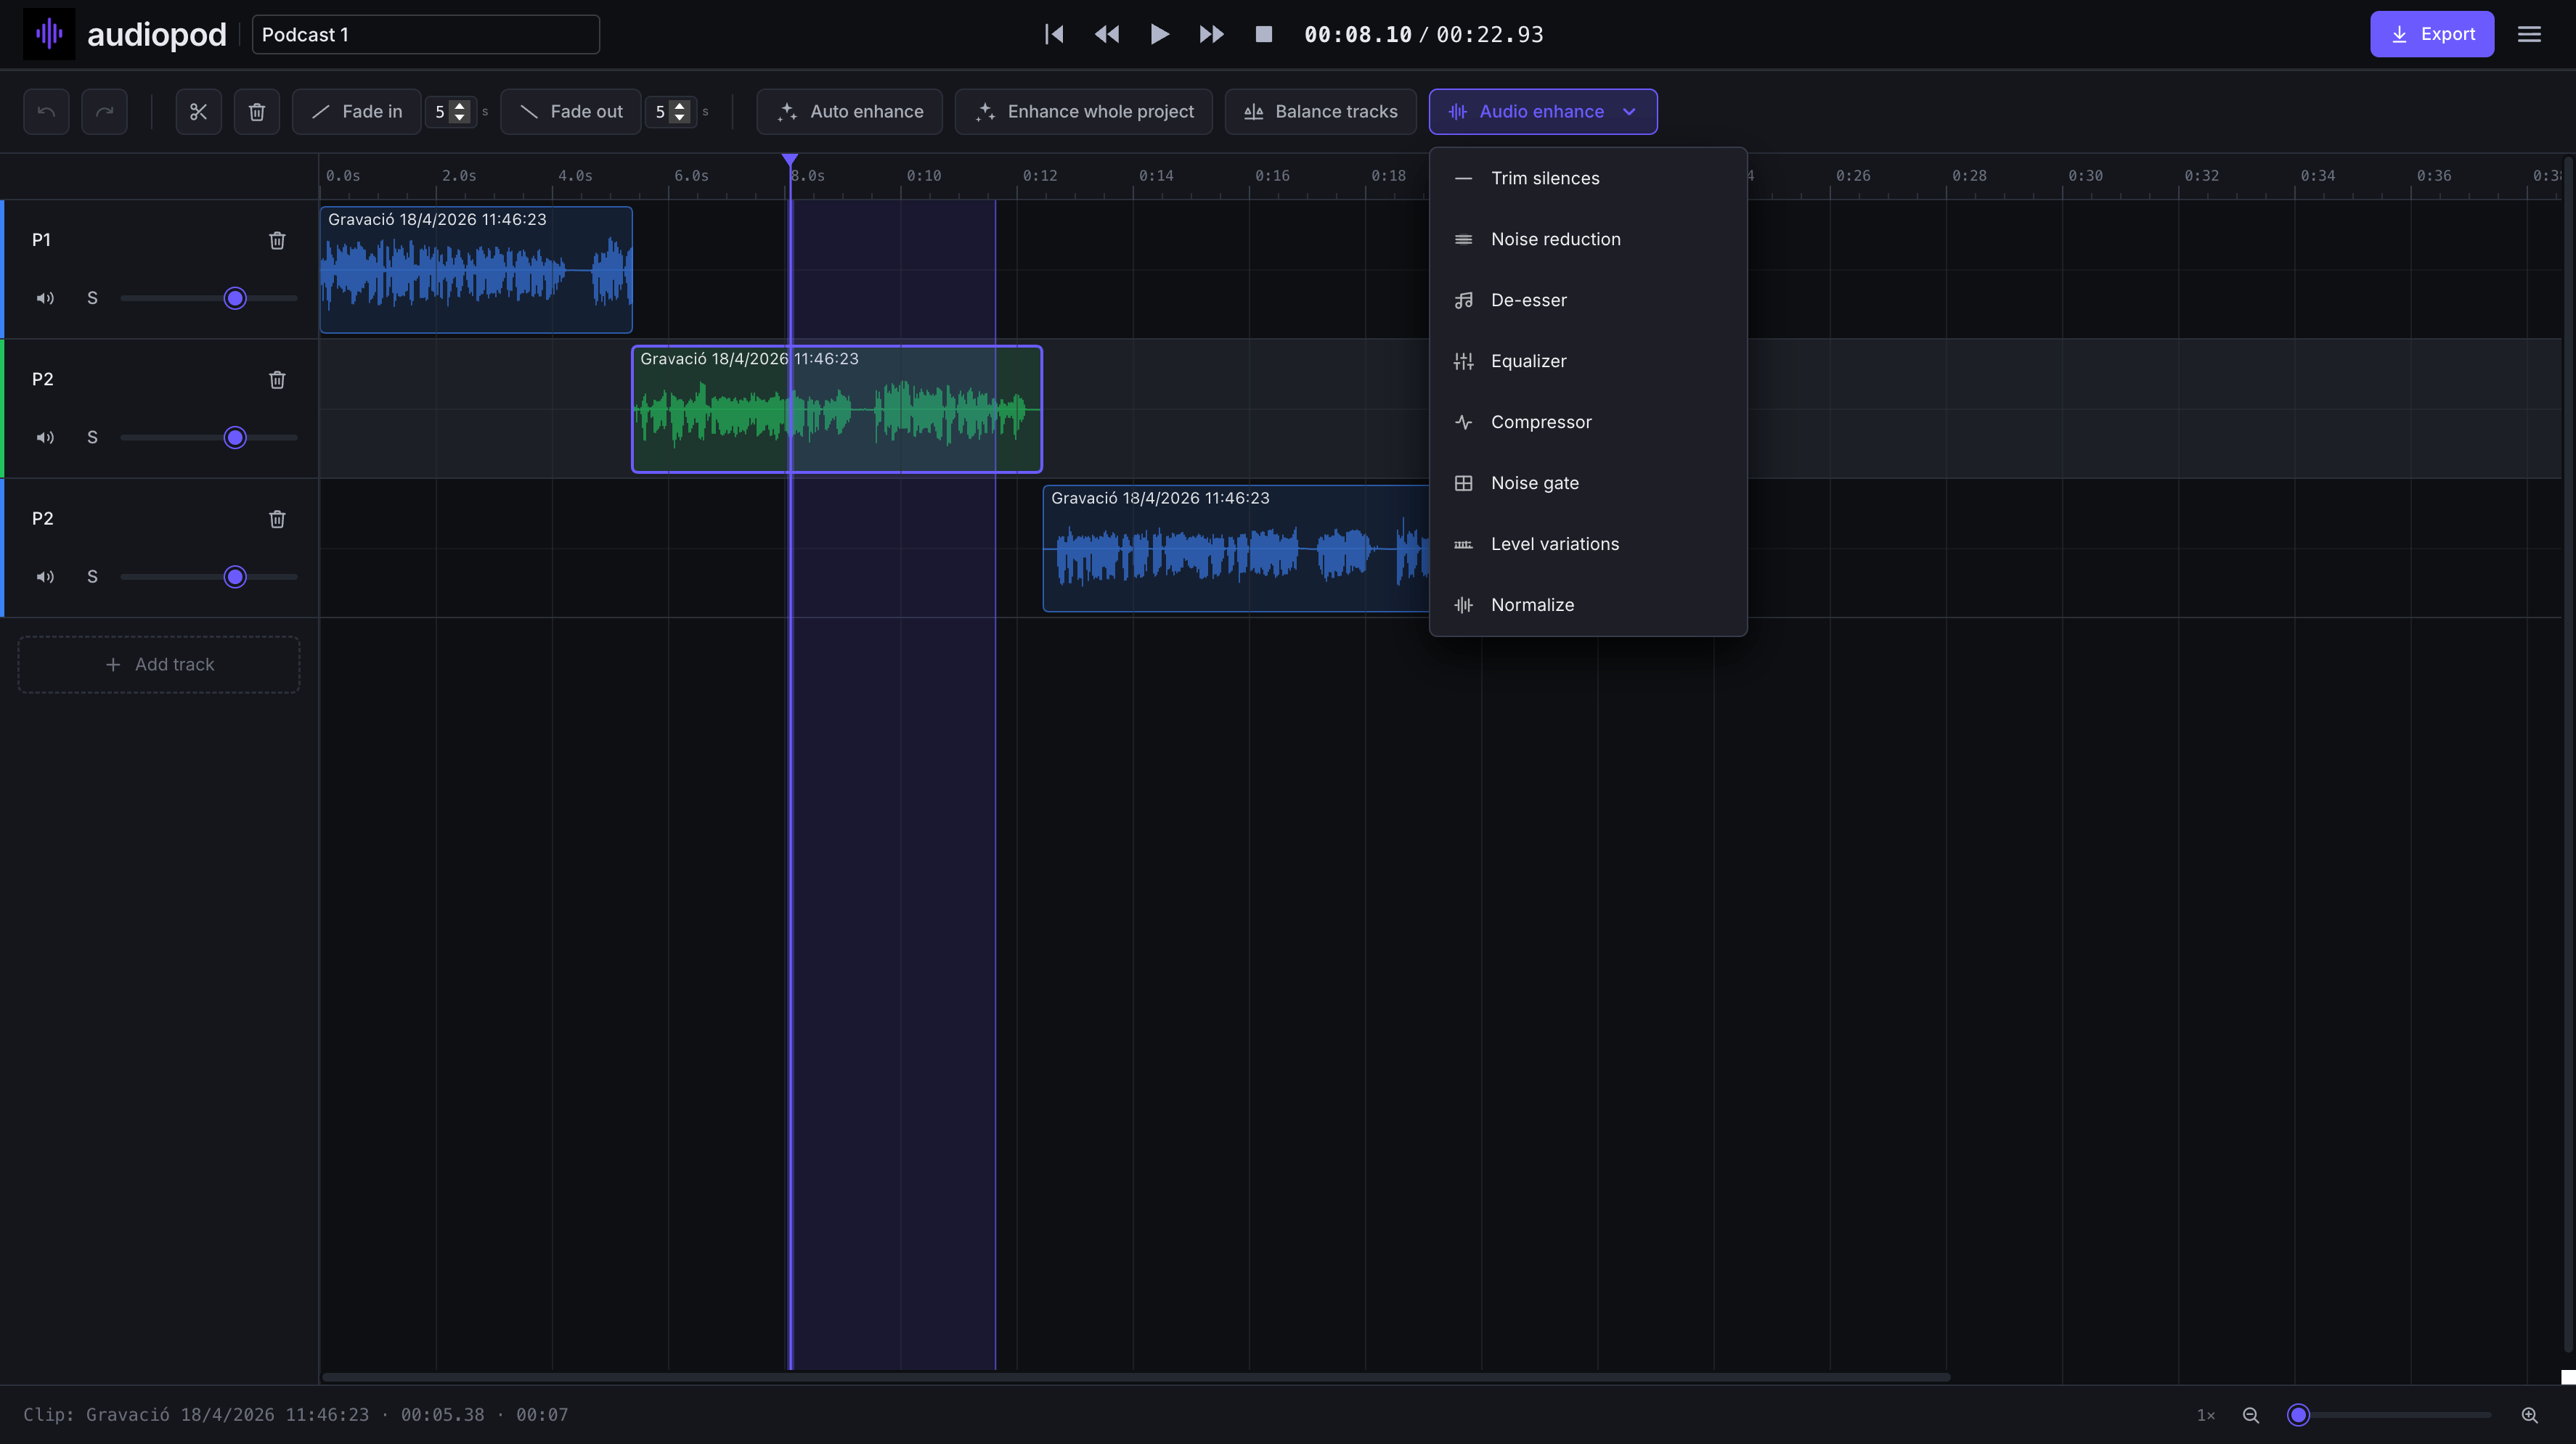Apply Normalize from menu

point(1588,604)
